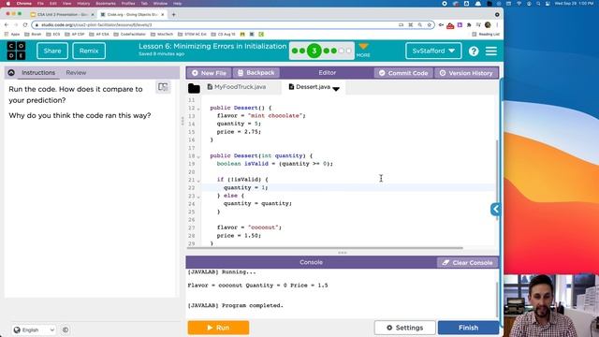
Task: Open the Dessert.java file dropdown arrow
Action: 336,89
